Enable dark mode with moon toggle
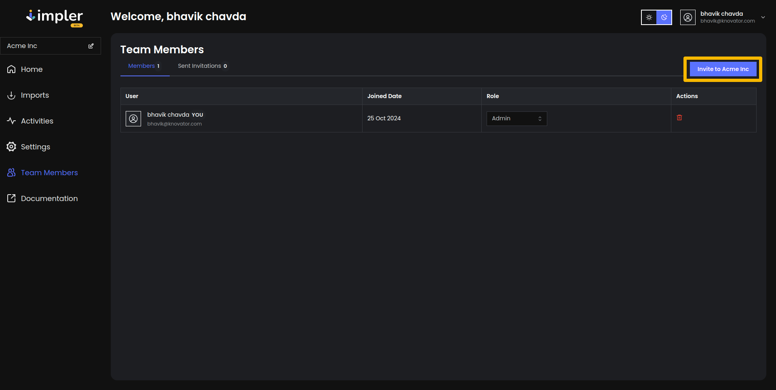 pos(664,17)
